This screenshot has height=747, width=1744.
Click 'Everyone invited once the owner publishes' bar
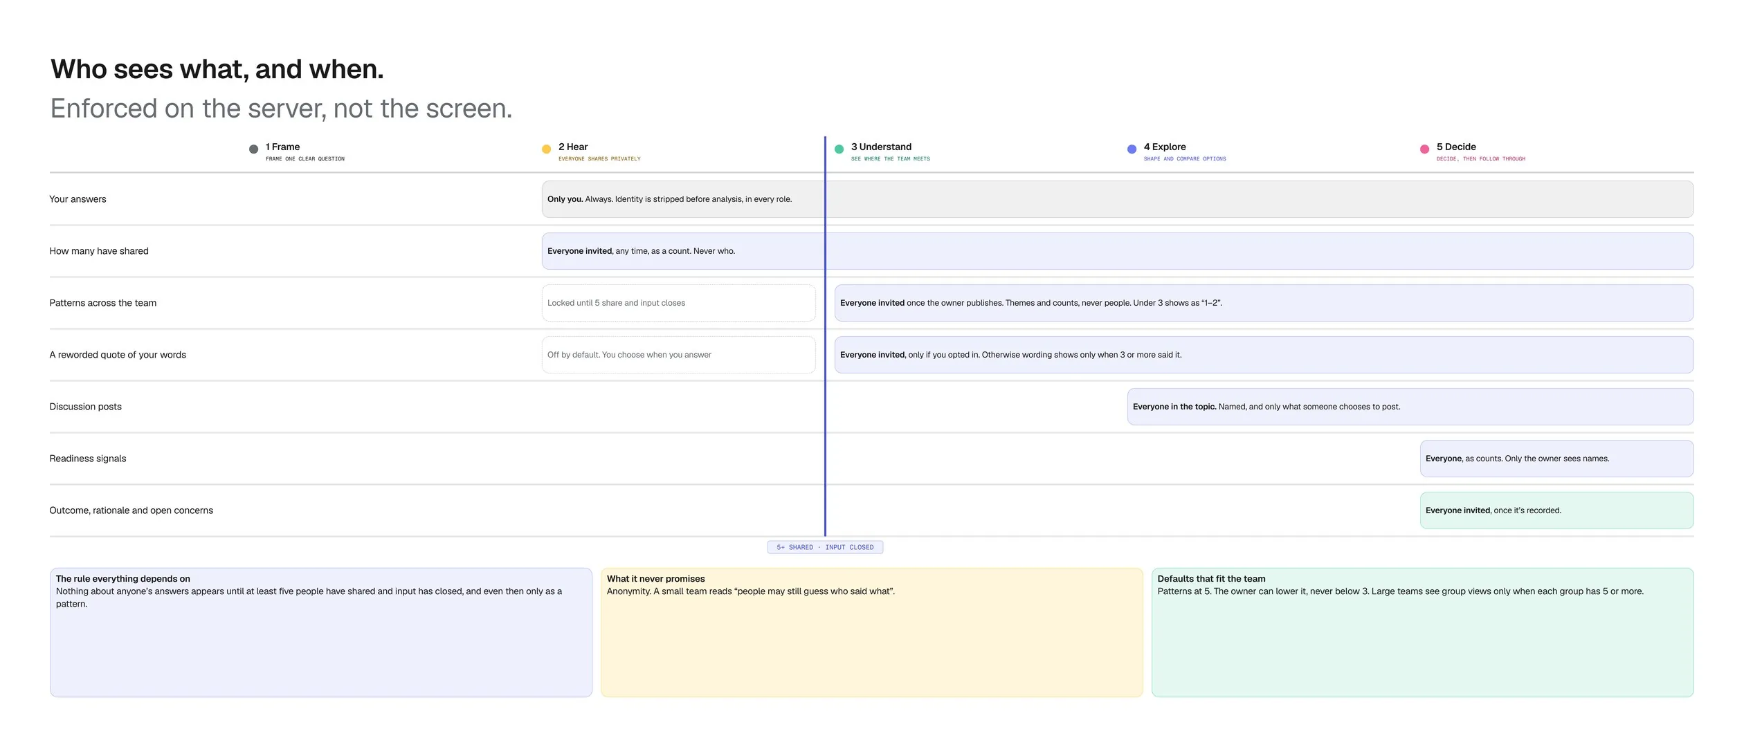pyautogui.click(x=1264, y=303)
